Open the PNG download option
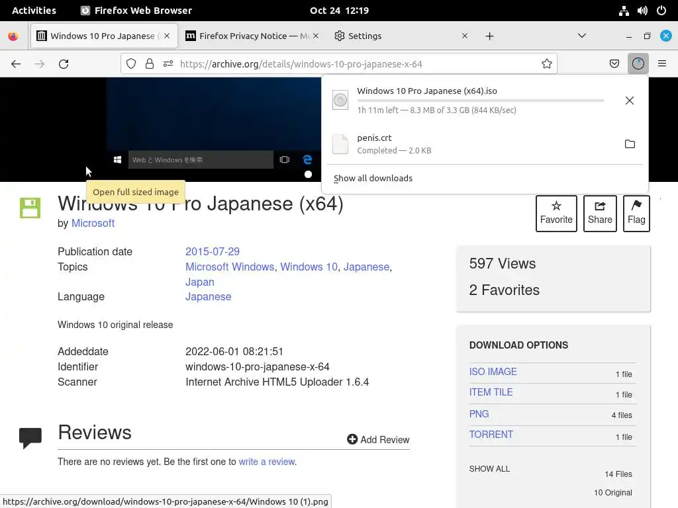Image resolution: width=678 pixels, height=508 pixels. tap(479, 414)
